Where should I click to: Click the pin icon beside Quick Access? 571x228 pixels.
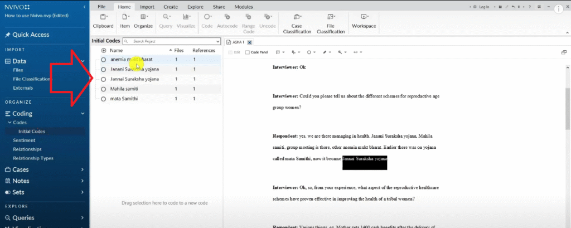coord(8,35)
